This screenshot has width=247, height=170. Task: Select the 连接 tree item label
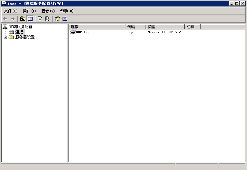pyautogui.click(x=19, y=32)
